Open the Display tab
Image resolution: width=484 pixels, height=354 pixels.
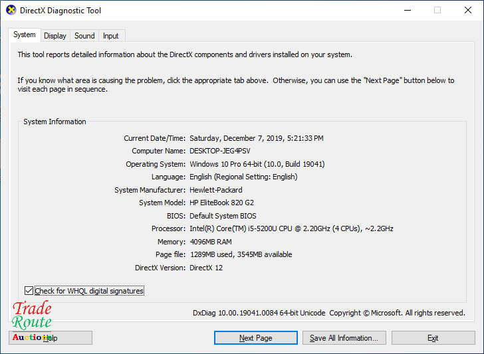(55, 36)
